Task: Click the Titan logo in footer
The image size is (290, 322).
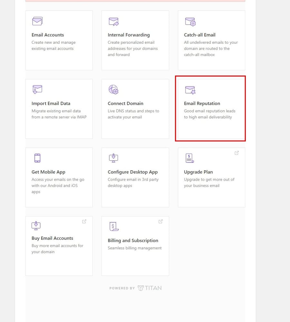Action: (x=150, y=288)
